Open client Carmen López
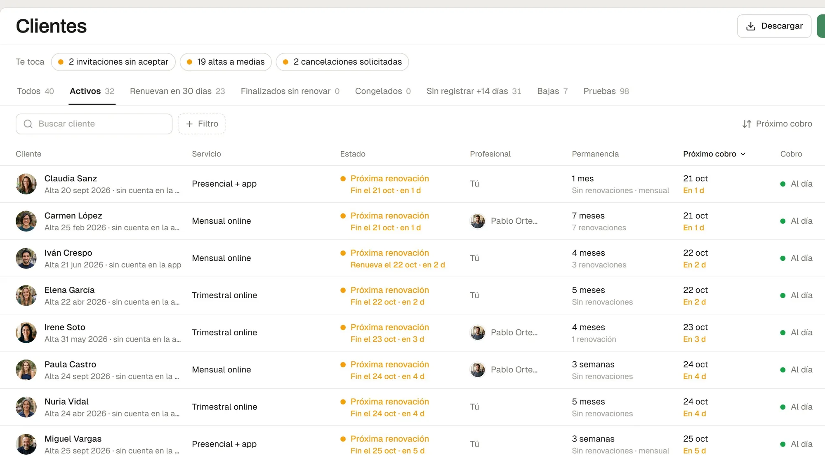The image size is (825, 456). click(73, 216)
